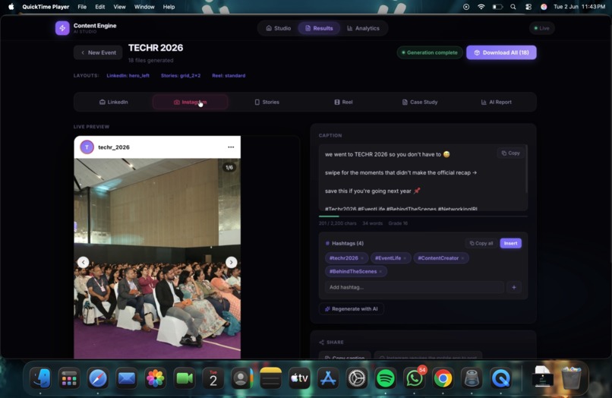Open the File menu
Viewport: 612px width, 398px height.
point(82,7)
